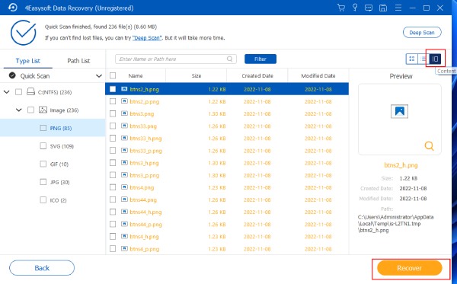
Task: Select the btns3_h.png file row
Action: 227,163
